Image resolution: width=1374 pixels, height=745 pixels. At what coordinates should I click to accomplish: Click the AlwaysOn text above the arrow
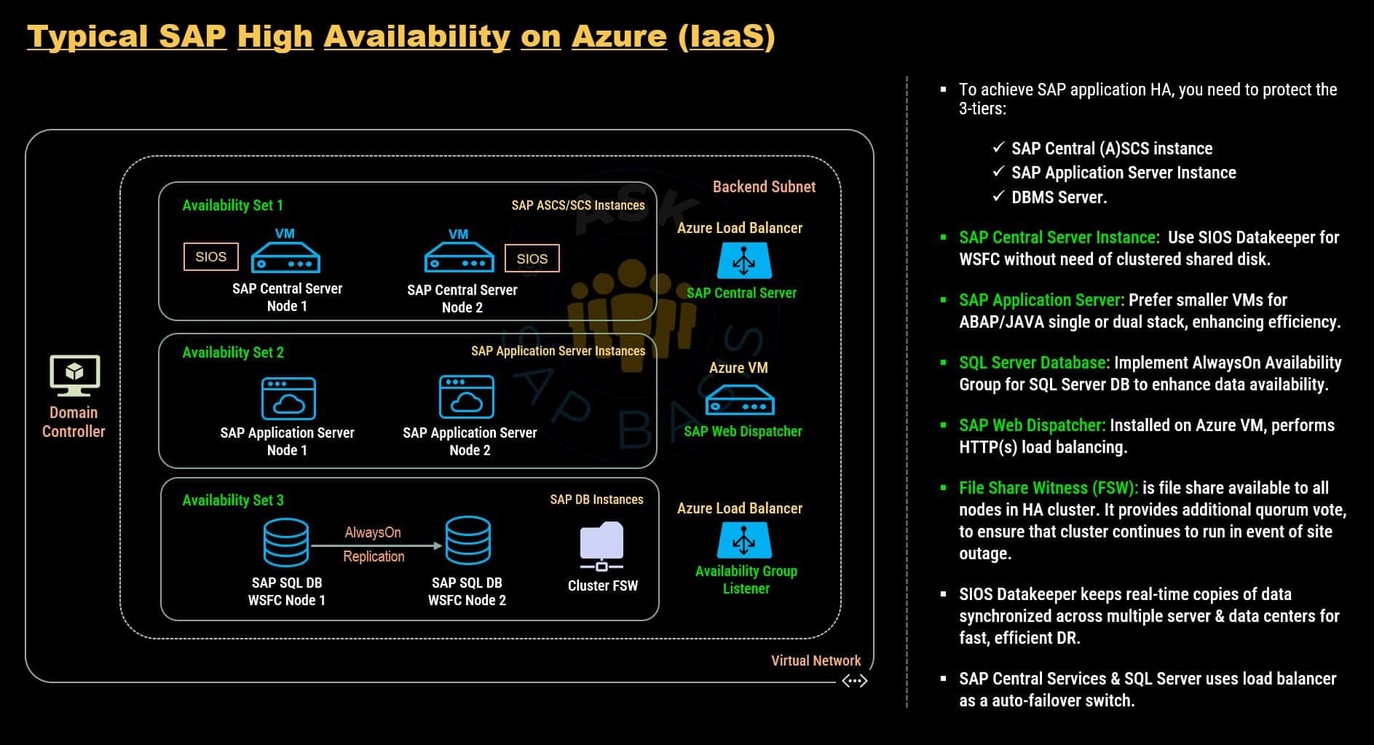[x=373, y=532]
